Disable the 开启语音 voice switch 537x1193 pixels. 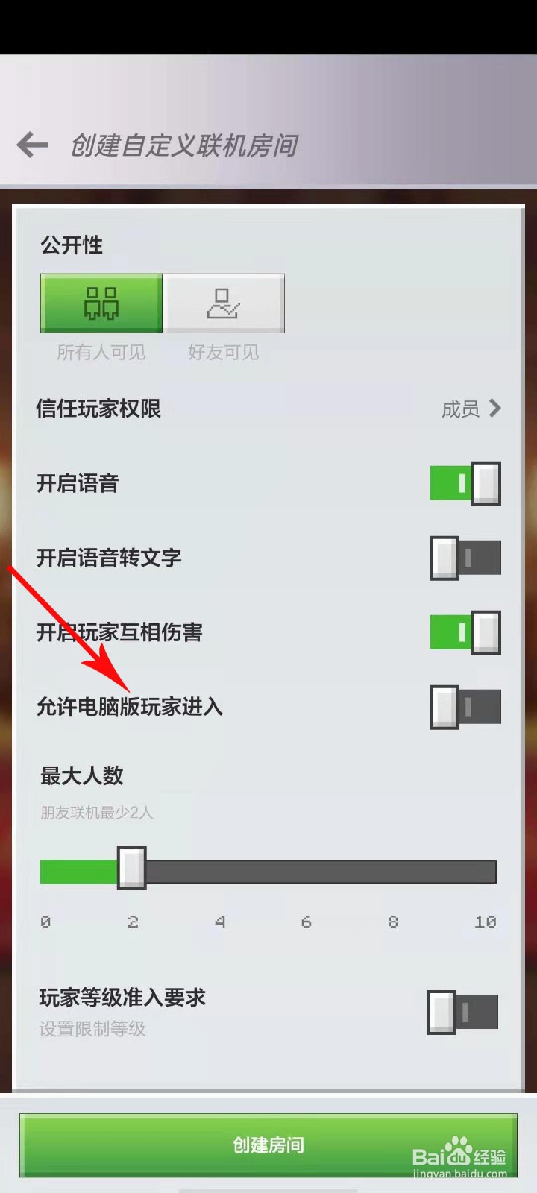(x=465, y=483)
